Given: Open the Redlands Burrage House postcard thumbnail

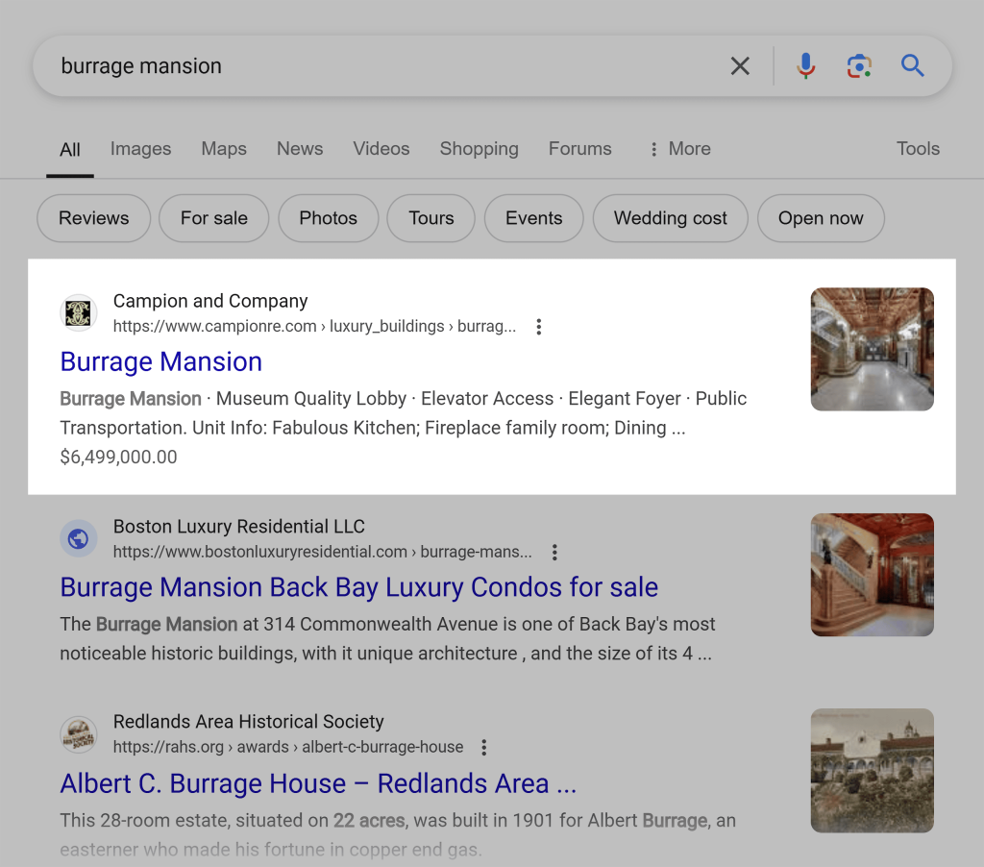Looking at the screenshot, I should coord(873,770).
